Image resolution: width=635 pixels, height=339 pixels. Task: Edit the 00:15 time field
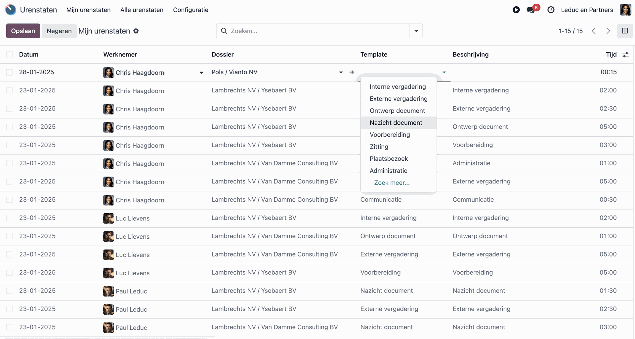tap(609, 72)
